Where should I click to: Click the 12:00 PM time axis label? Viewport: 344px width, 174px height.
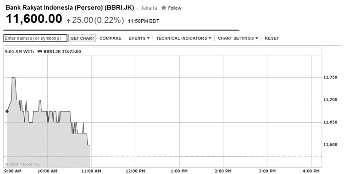(x=135, y=171)
